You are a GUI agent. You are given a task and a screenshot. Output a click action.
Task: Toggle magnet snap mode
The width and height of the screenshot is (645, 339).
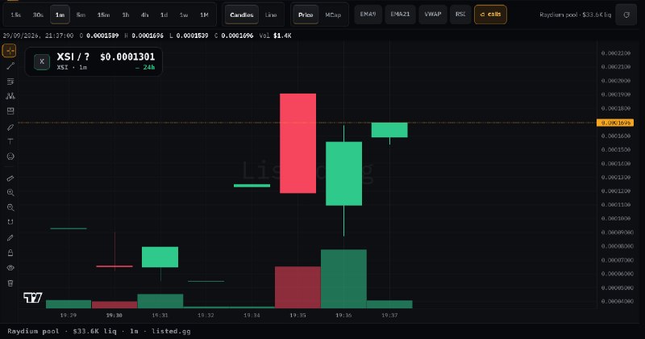point(10,223)
